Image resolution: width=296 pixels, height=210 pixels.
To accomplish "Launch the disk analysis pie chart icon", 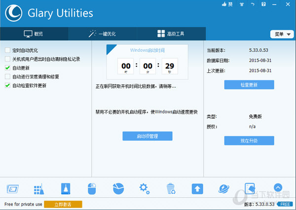I will (x=118, y=189).
